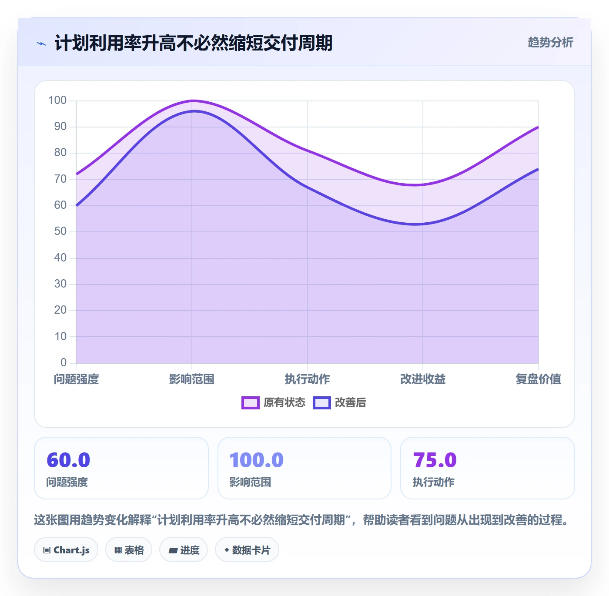The height and width of the screenshot is (596, 609).
Task: Click the 表格 tag grid icon
Action: pyautogui.click(x=118, y=550)
